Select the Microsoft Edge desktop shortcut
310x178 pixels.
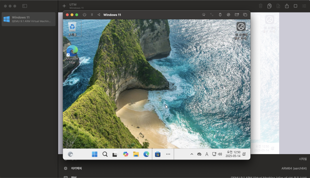[x=72, y=55]
